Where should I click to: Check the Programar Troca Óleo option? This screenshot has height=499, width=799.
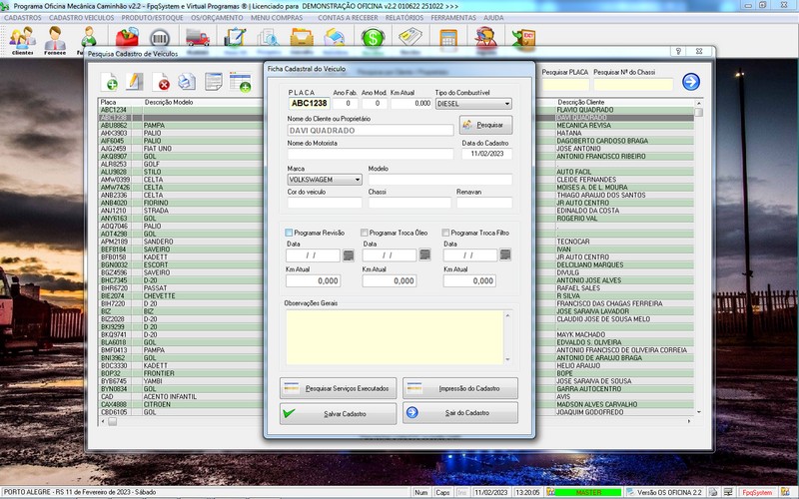[365, 233]
